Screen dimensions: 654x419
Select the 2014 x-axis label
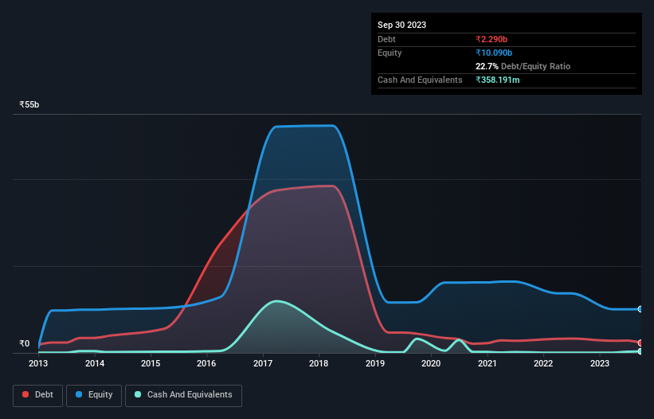click(x=95, y=363)
